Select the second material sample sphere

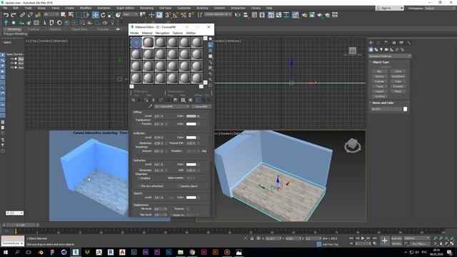(149, 43)
